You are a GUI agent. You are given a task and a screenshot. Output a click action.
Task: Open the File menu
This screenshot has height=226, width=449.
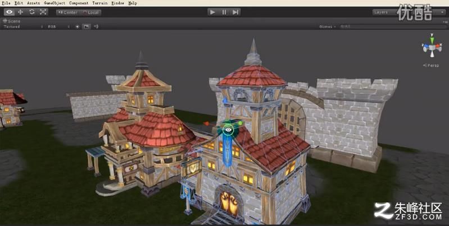6,3
